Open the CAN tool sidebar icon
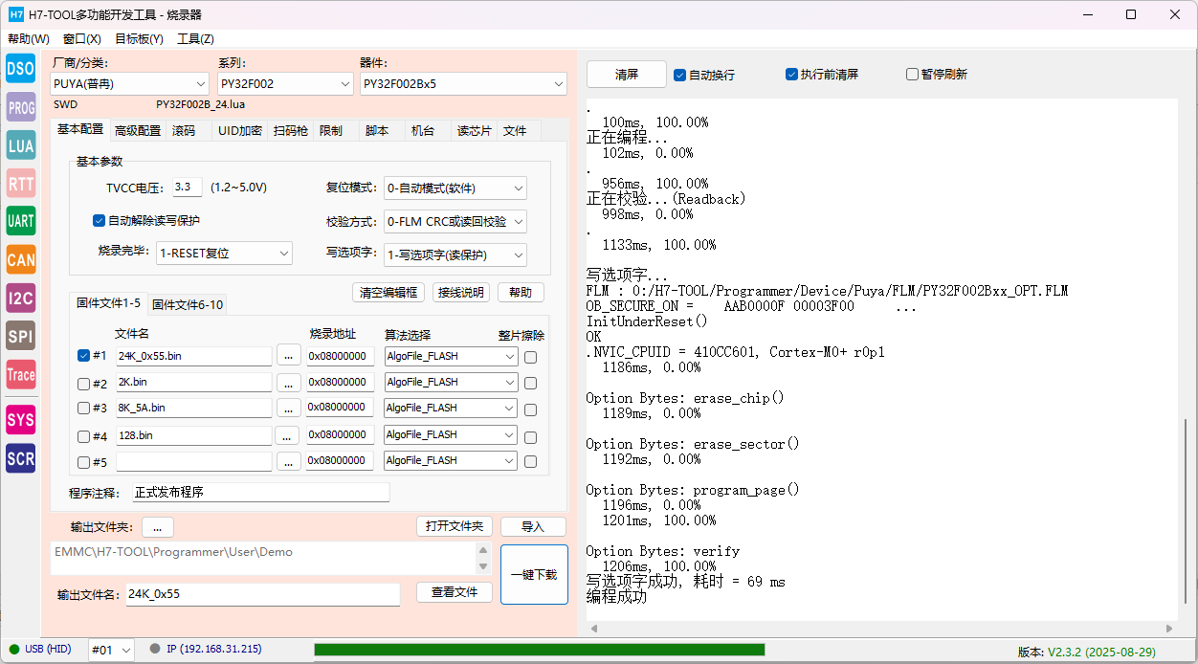The height and width of the screenshot is (664, 1198). 21,259
